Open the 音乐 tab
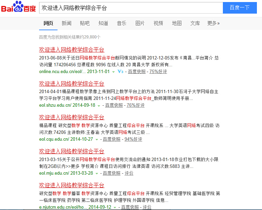 (121, 23)
